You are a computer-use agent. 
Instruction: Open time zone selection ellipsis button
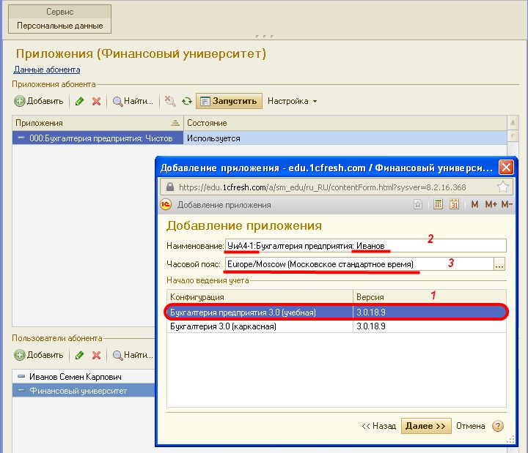[500, 264]
